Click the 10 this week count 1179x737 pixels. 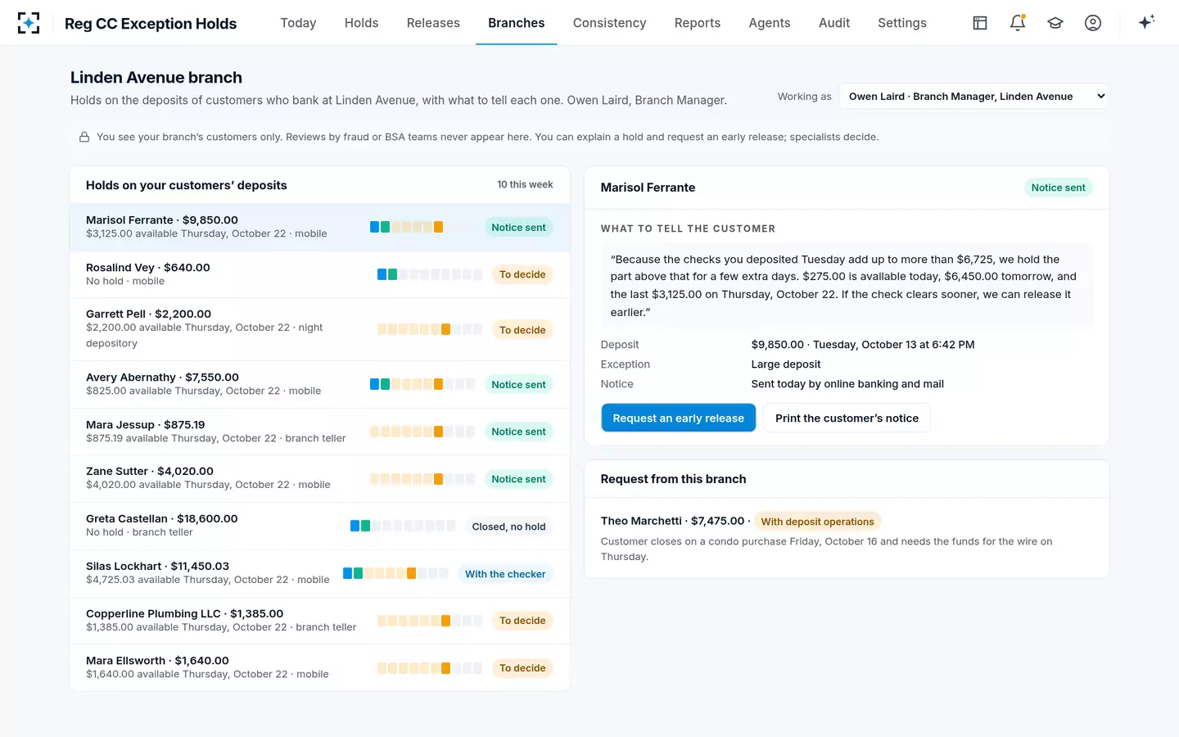tap(525, 184)
